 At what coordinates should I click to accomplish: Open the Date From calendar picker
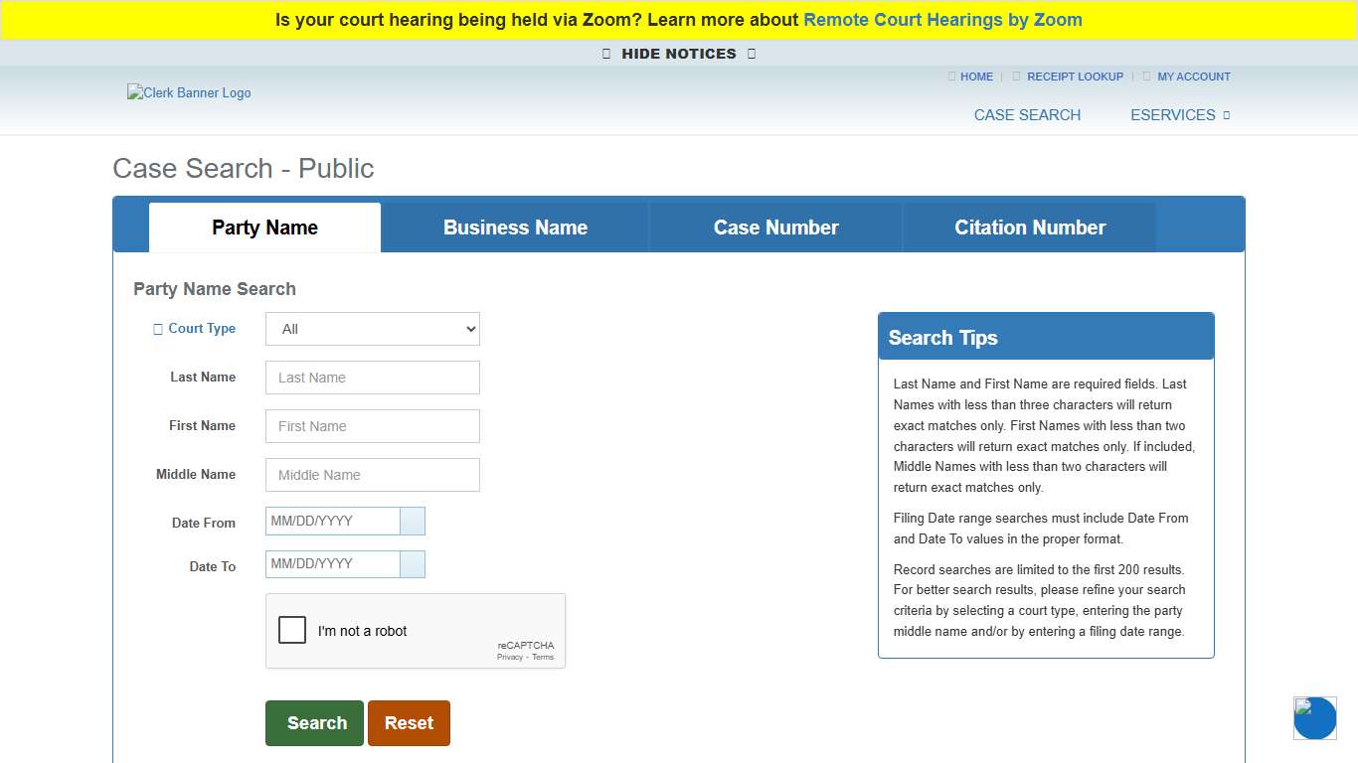(412, 521)
